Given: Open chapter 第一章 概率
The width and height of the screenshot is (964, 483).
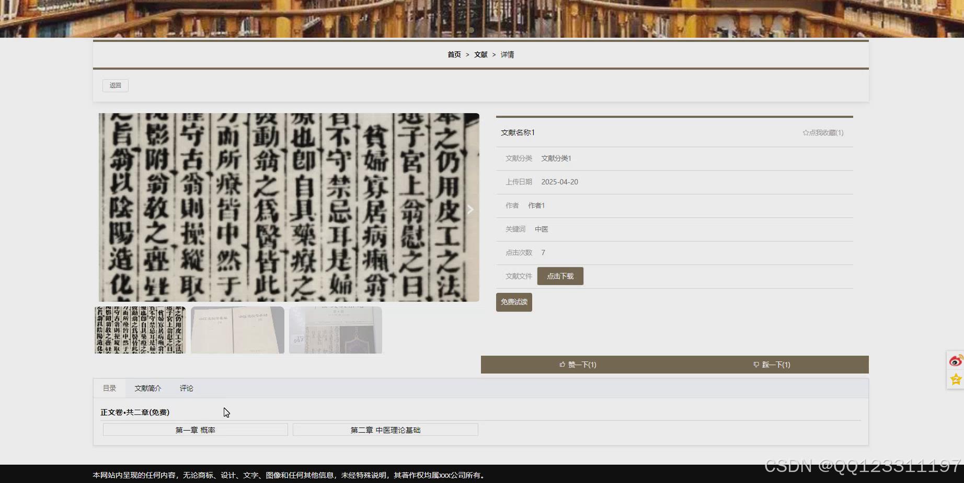Looking at the screenshot, I should tap(195, 430).
